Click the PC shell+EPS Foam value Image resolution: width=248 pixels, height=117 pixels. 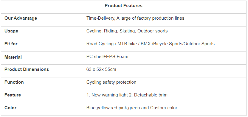(x=107, y=57)
